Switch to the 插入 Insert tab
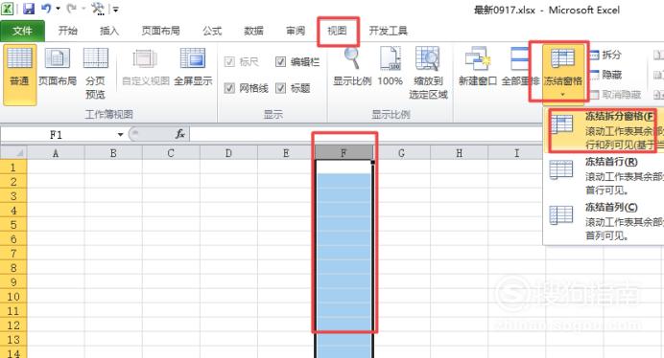This screenshot has width=664, height=358. (109, 31)
